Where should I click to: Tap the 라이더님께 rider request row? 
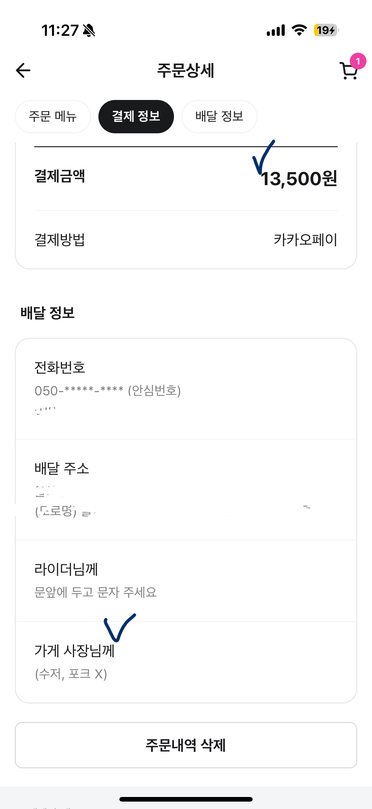(186, 580)
